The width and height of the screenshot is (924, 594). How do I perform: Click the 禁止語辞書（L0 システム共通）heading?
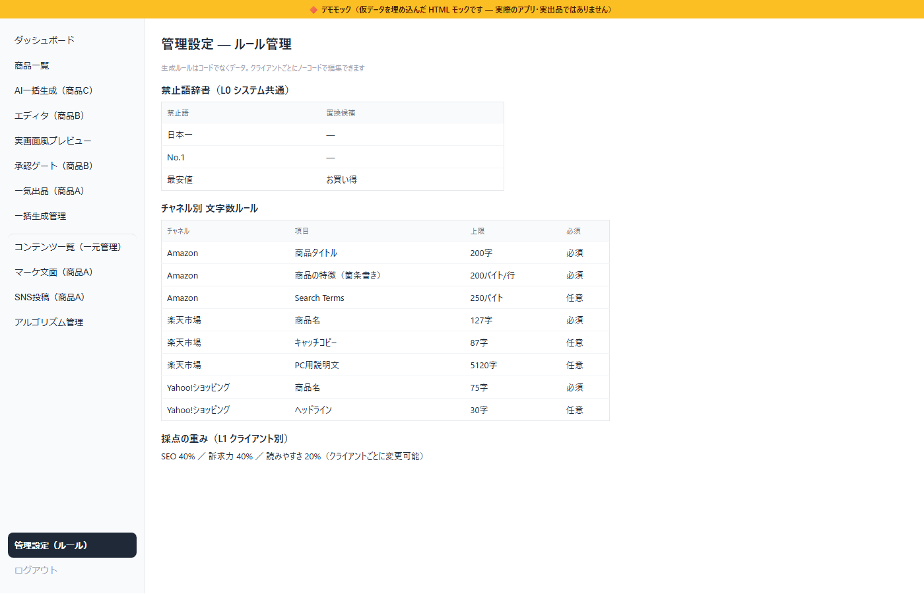(x=227, y=90)
